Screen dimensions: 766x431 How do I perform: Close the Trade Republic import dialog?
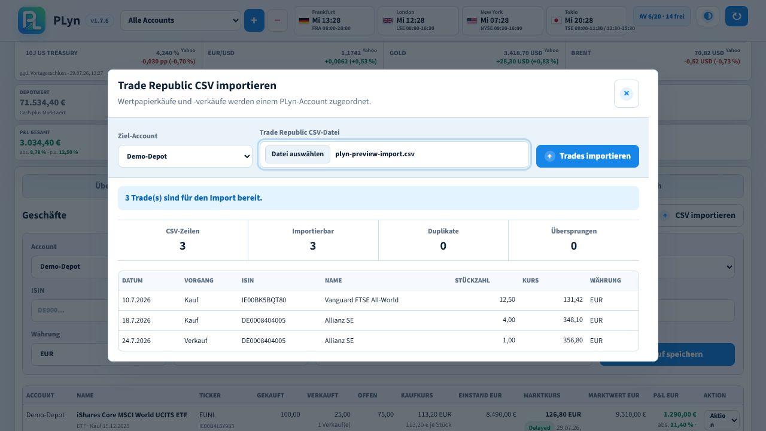[x=627, y=93]
